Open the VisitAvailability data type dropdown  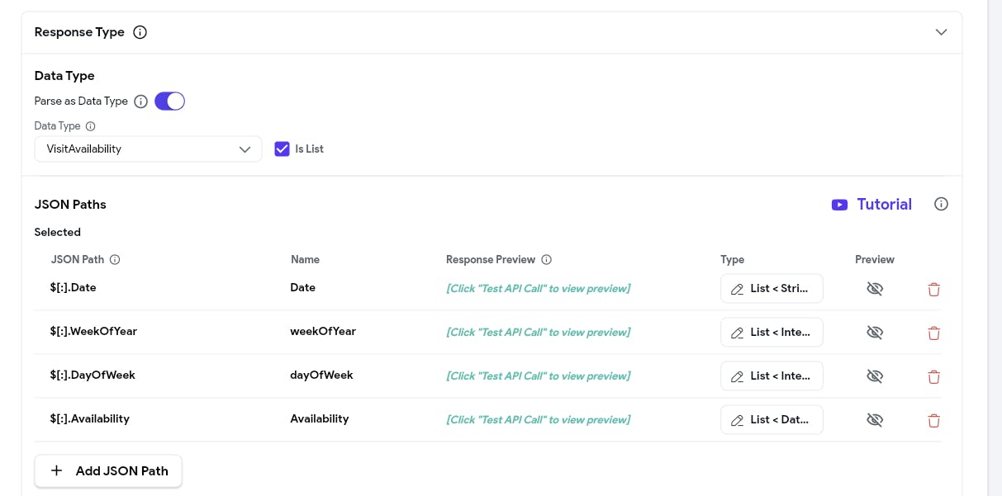pyautogui.click(x=148, y=149)
